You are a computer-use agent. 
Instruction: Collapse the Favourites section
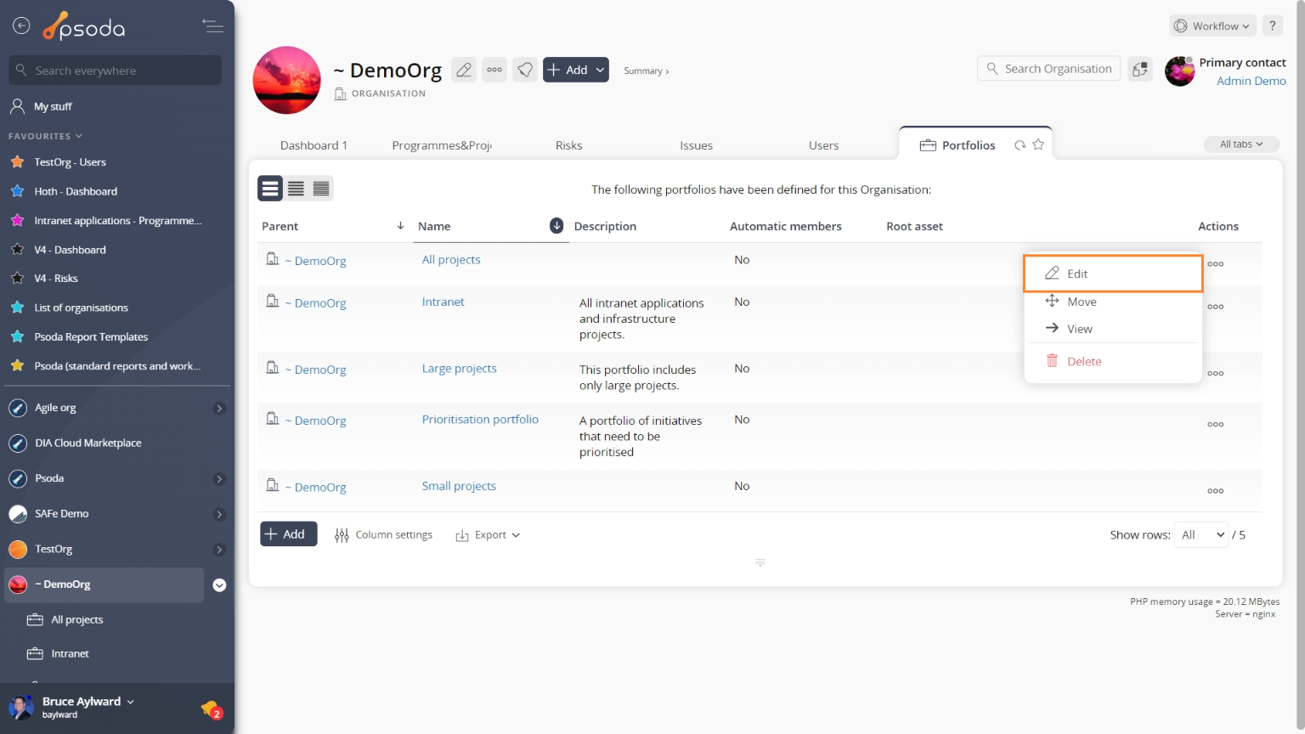click(46, 136)
